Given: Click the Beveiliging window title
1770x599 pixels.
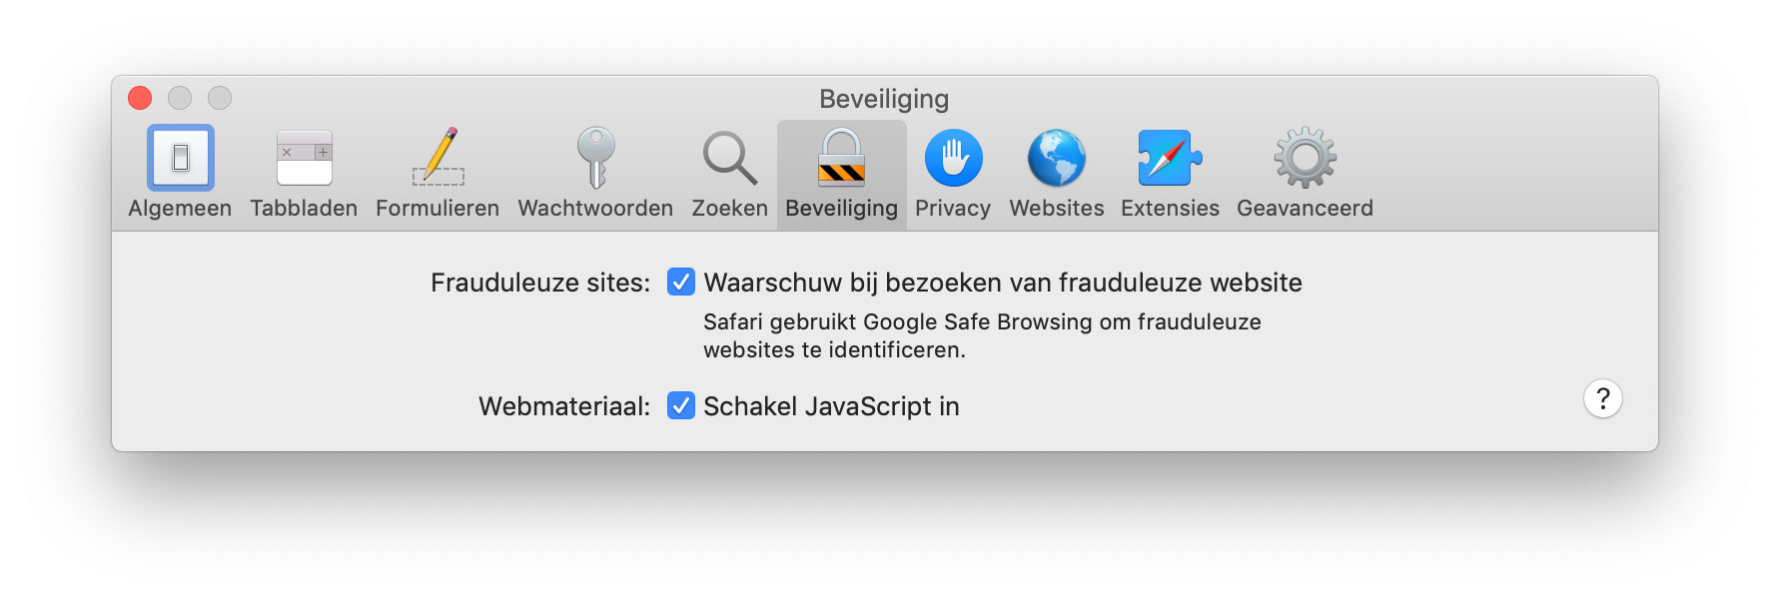Looking at the screenshot, I should [x=884, y=99].
